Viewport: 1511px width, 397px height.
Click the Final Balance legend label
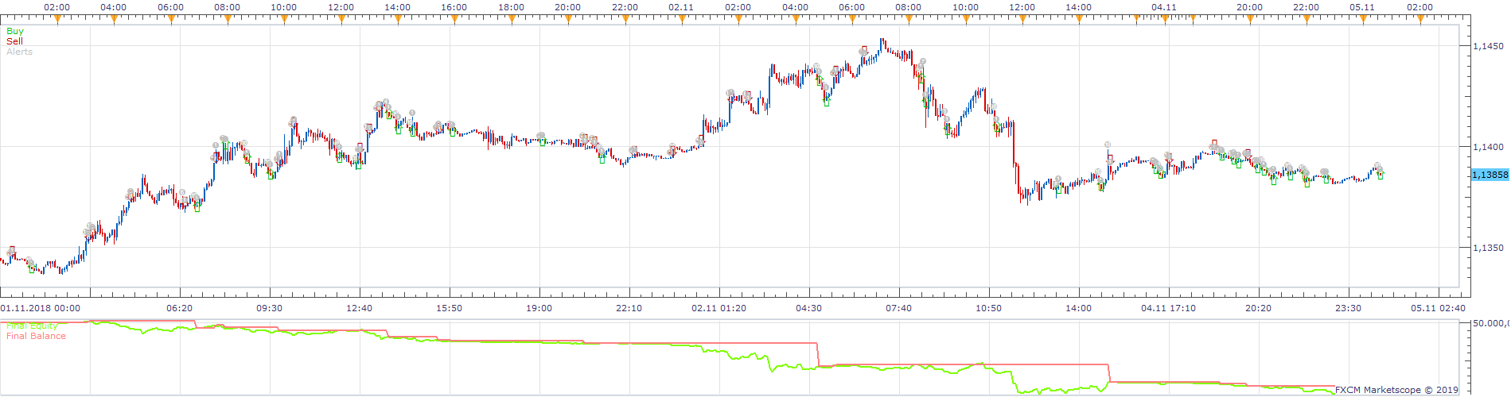click(36, 336)
